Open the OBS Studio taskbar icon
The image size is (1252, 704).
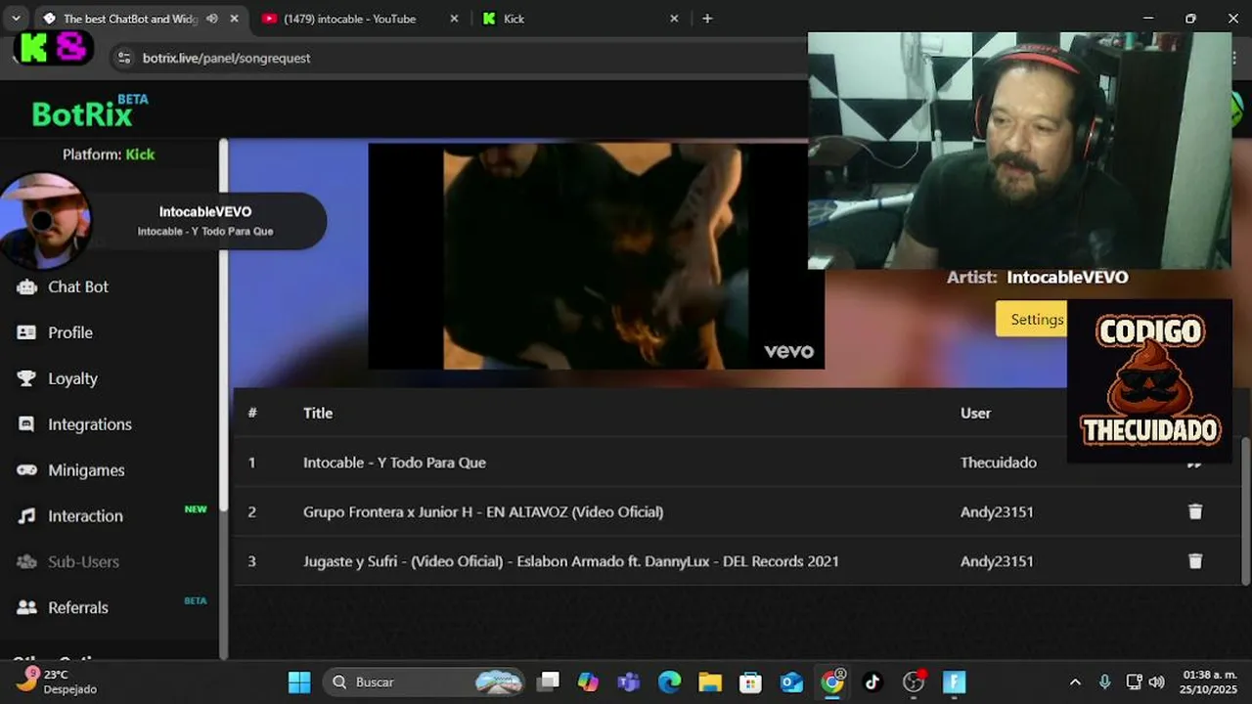tap(914, 682)
